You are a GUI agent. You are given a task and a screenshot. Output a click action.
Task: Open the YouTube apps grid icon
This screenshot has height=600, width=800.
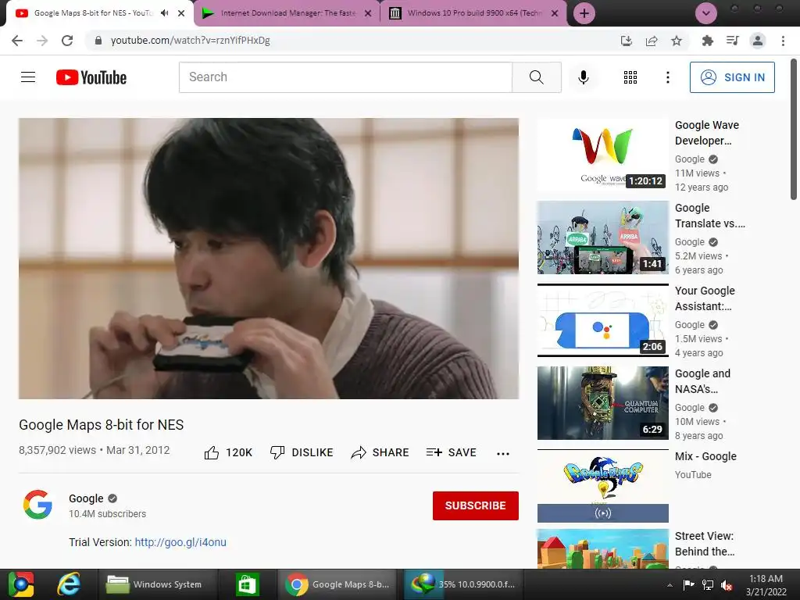[630, 77]
